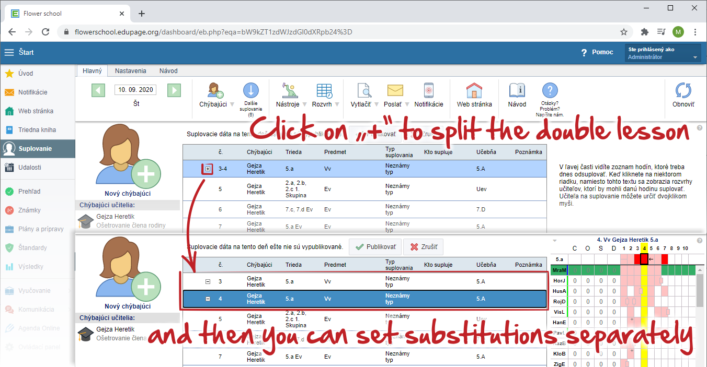Select teacher HusA row label
The image size is (707, 367).
click(x=560, y=291)
